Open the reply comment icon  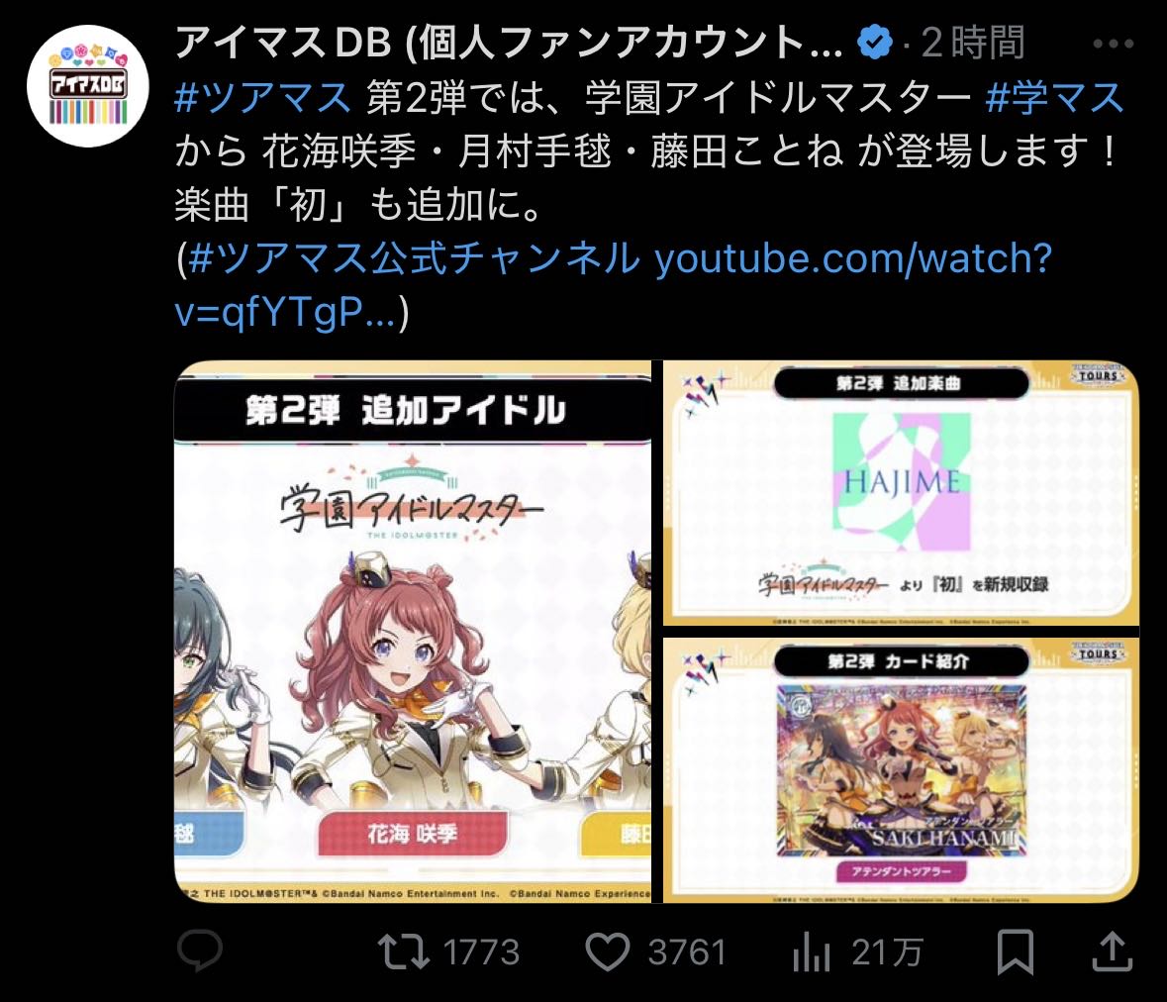pyautogui.click(x=200, y=951)
